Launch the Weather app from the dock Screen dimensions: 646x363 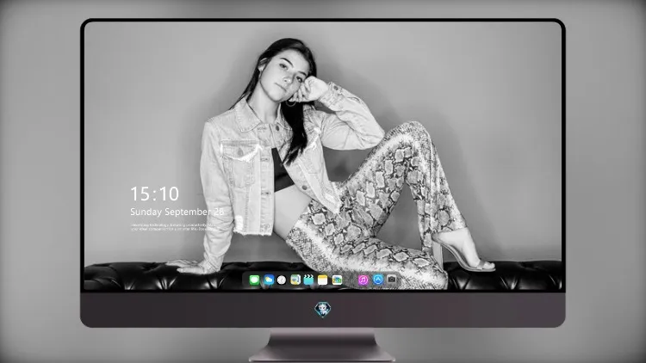tap(269, 280)
